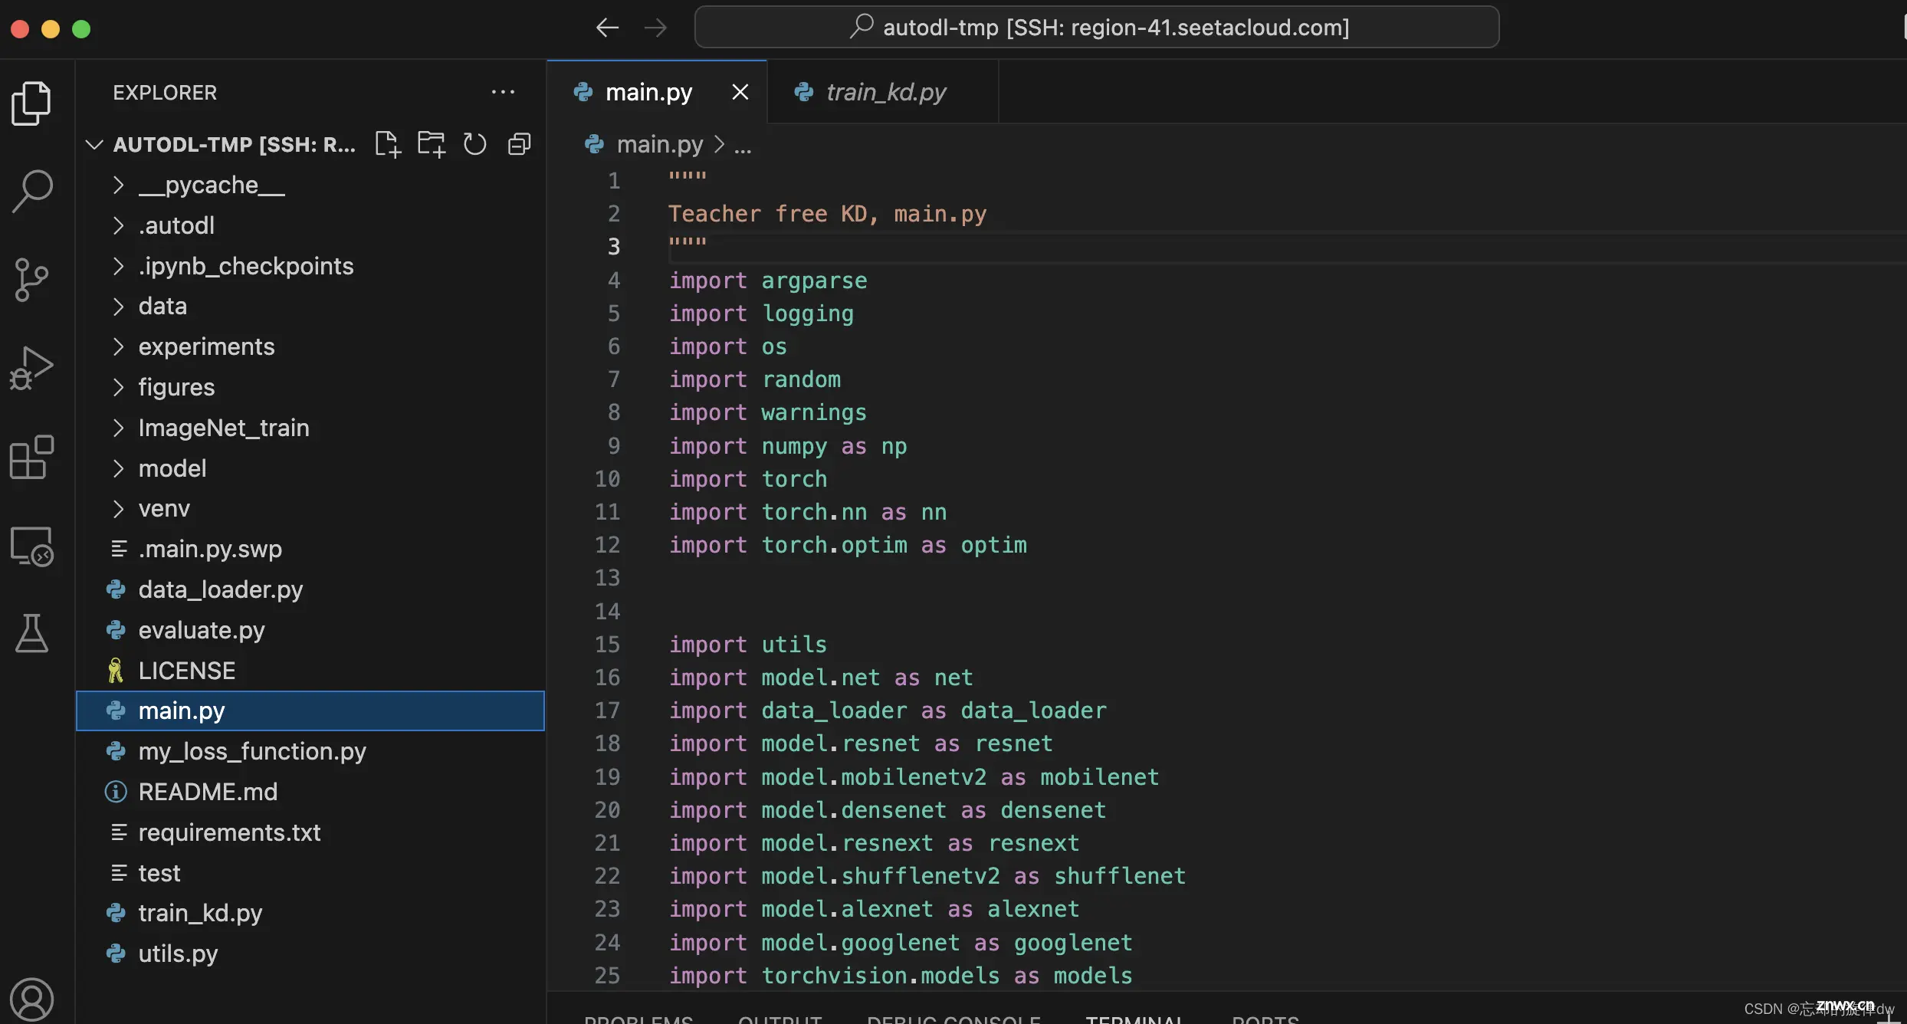Close the main.py editor tab
This screenshot has width=1907, height=1024.
(740, 92)
